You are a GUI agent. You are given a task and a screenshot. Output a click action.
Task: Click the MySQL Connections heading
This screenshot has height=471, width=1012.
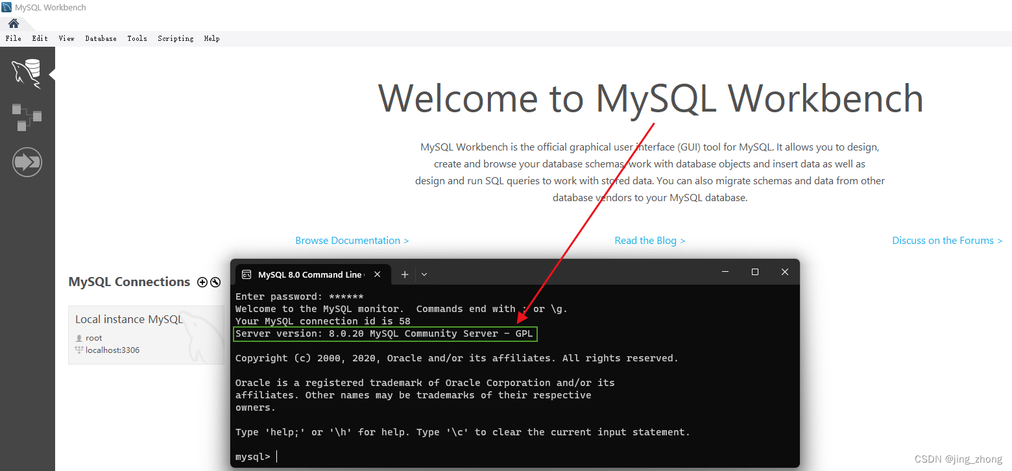[129, 282]
